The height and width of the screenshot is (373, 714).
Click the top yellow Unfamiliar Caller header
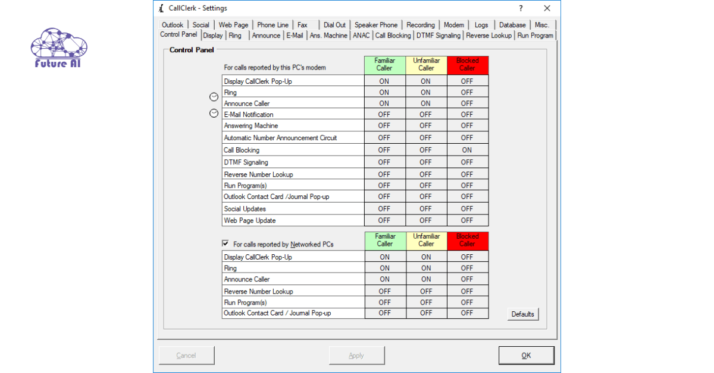click(x=426, y=65)
